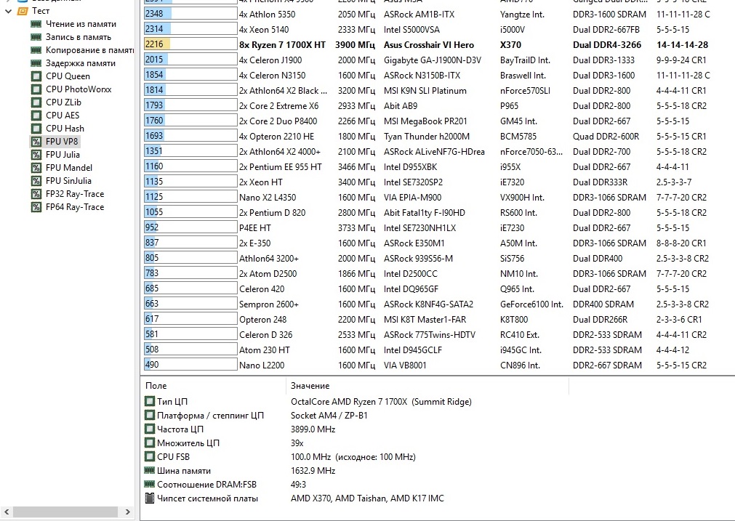Click the CPU PhotoWorxx chip icon
Viewport: 735px width, 521px height.
click(x=36, y=89)
